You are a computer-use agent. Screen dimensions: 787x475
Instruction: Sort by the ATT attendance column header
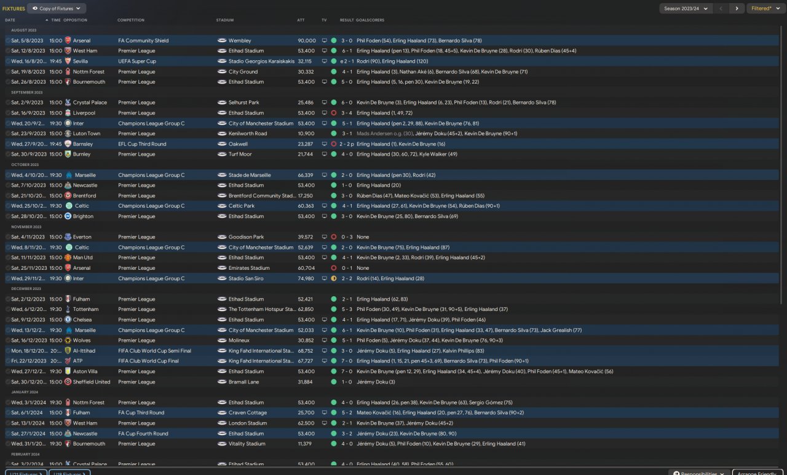point(301,20)
